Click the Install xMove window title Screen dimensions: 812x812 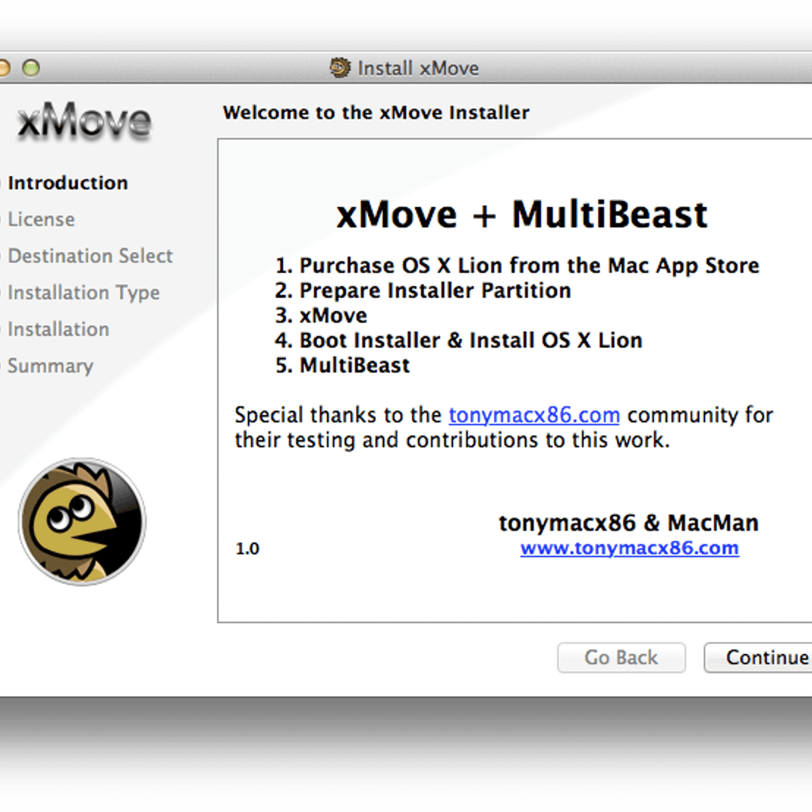tap(418, 68)
